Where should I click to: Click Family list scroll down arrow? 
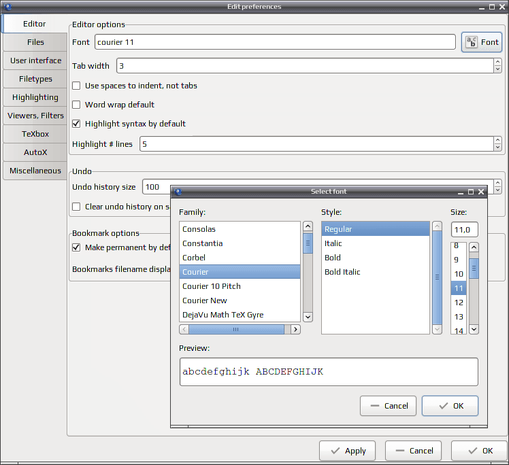tap(308, 317)
